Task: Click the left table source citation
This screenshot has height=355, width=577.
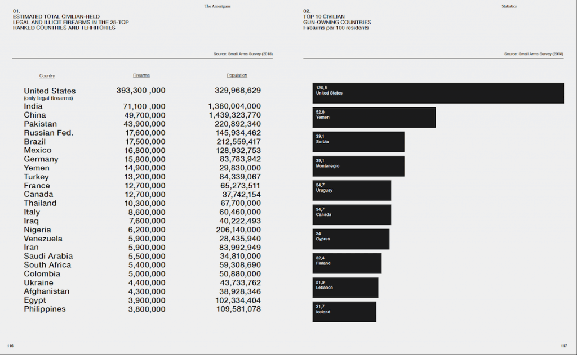Action: pyautogui.click(x=243, y=54)
